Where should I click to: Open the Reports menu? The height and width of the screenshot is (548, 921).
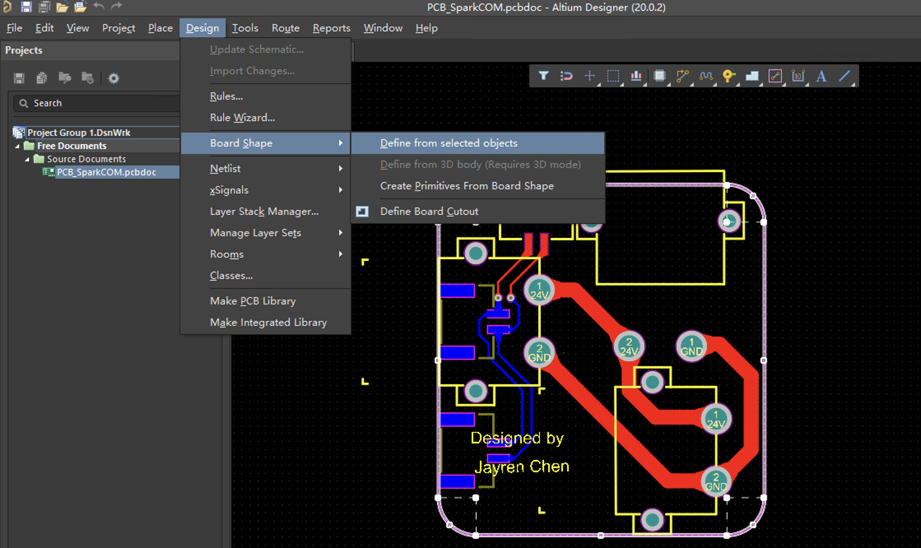click(x=332, y=28)
